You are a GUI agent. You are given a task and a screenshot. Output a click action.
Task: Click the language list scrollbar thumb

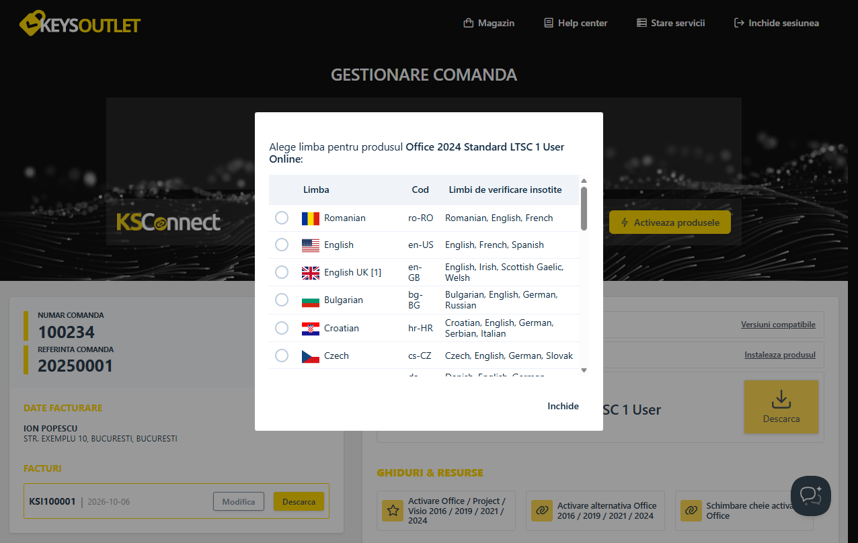[x=584, y=208]
